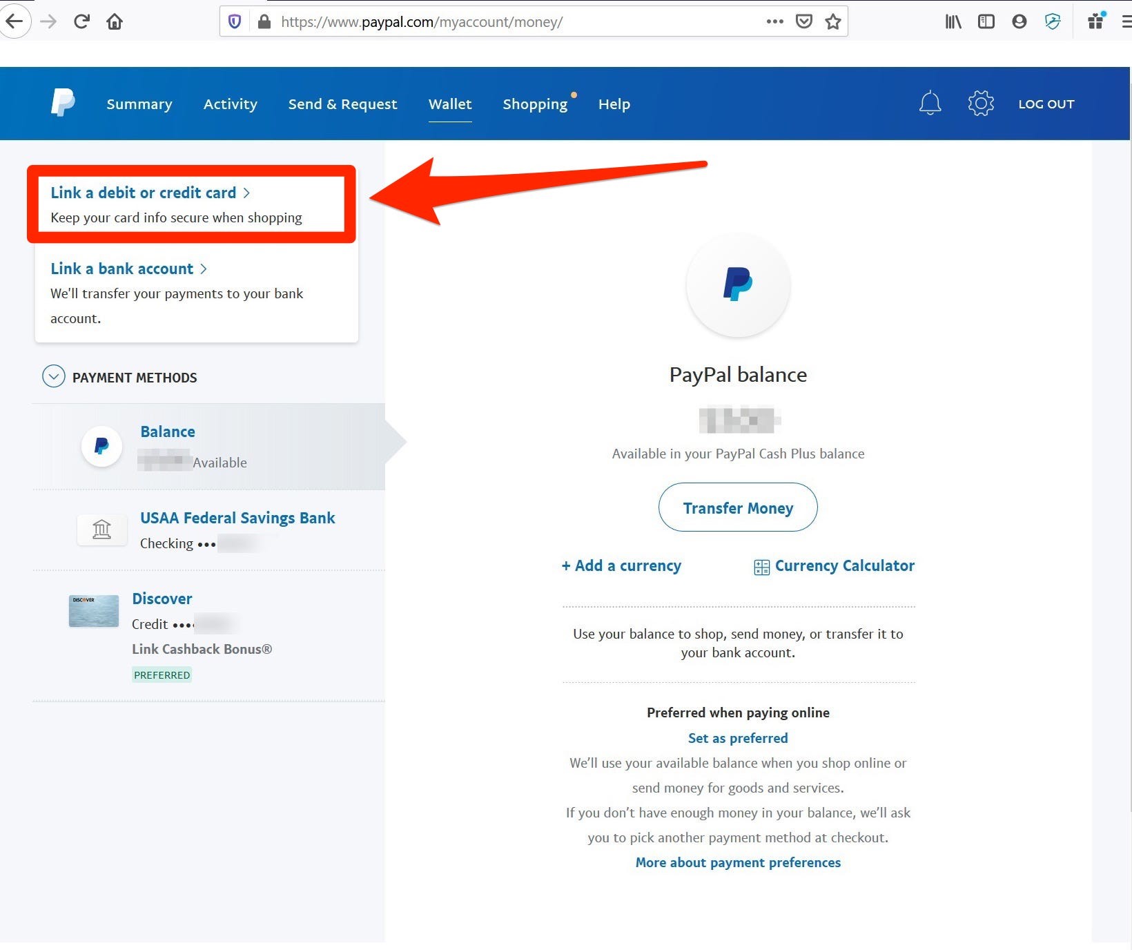
Task: Open the page actions three-dot menu
Action: (775, 21)
